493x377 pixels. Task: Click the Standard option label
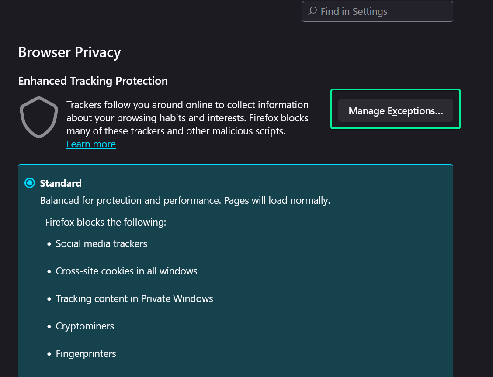click(x=61, y=183)
